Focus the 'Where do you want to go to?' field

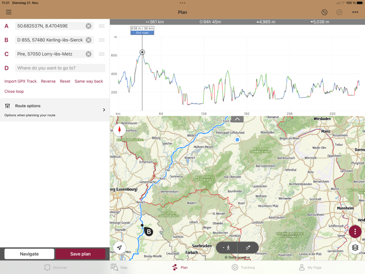(60, 68)
